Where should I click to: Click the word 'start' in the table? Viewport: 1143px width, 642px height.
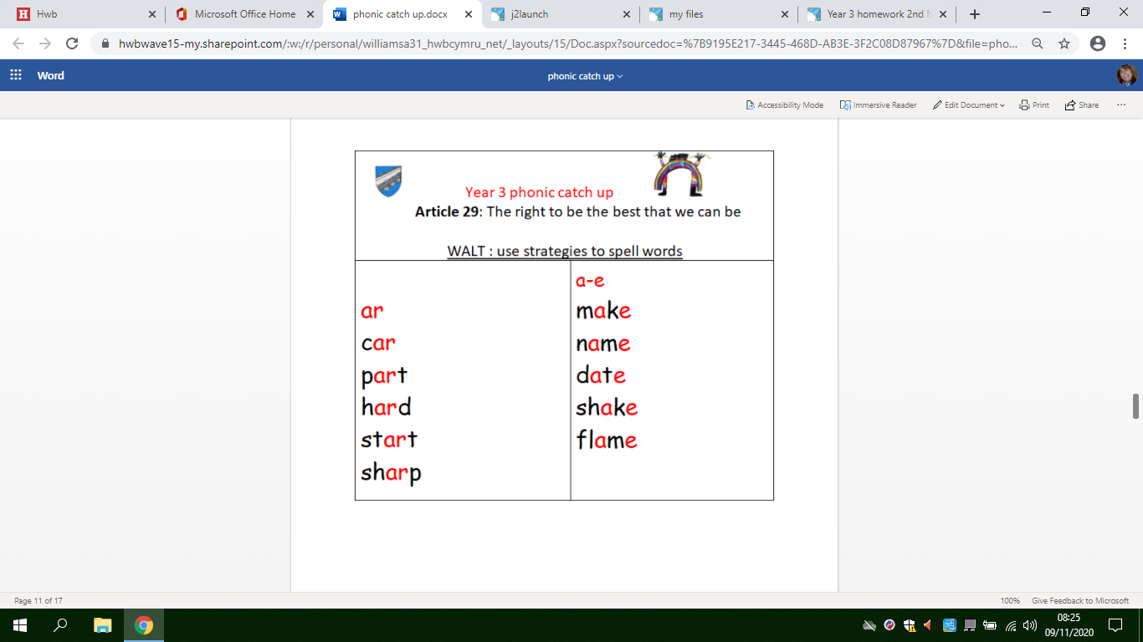(389, 440)
